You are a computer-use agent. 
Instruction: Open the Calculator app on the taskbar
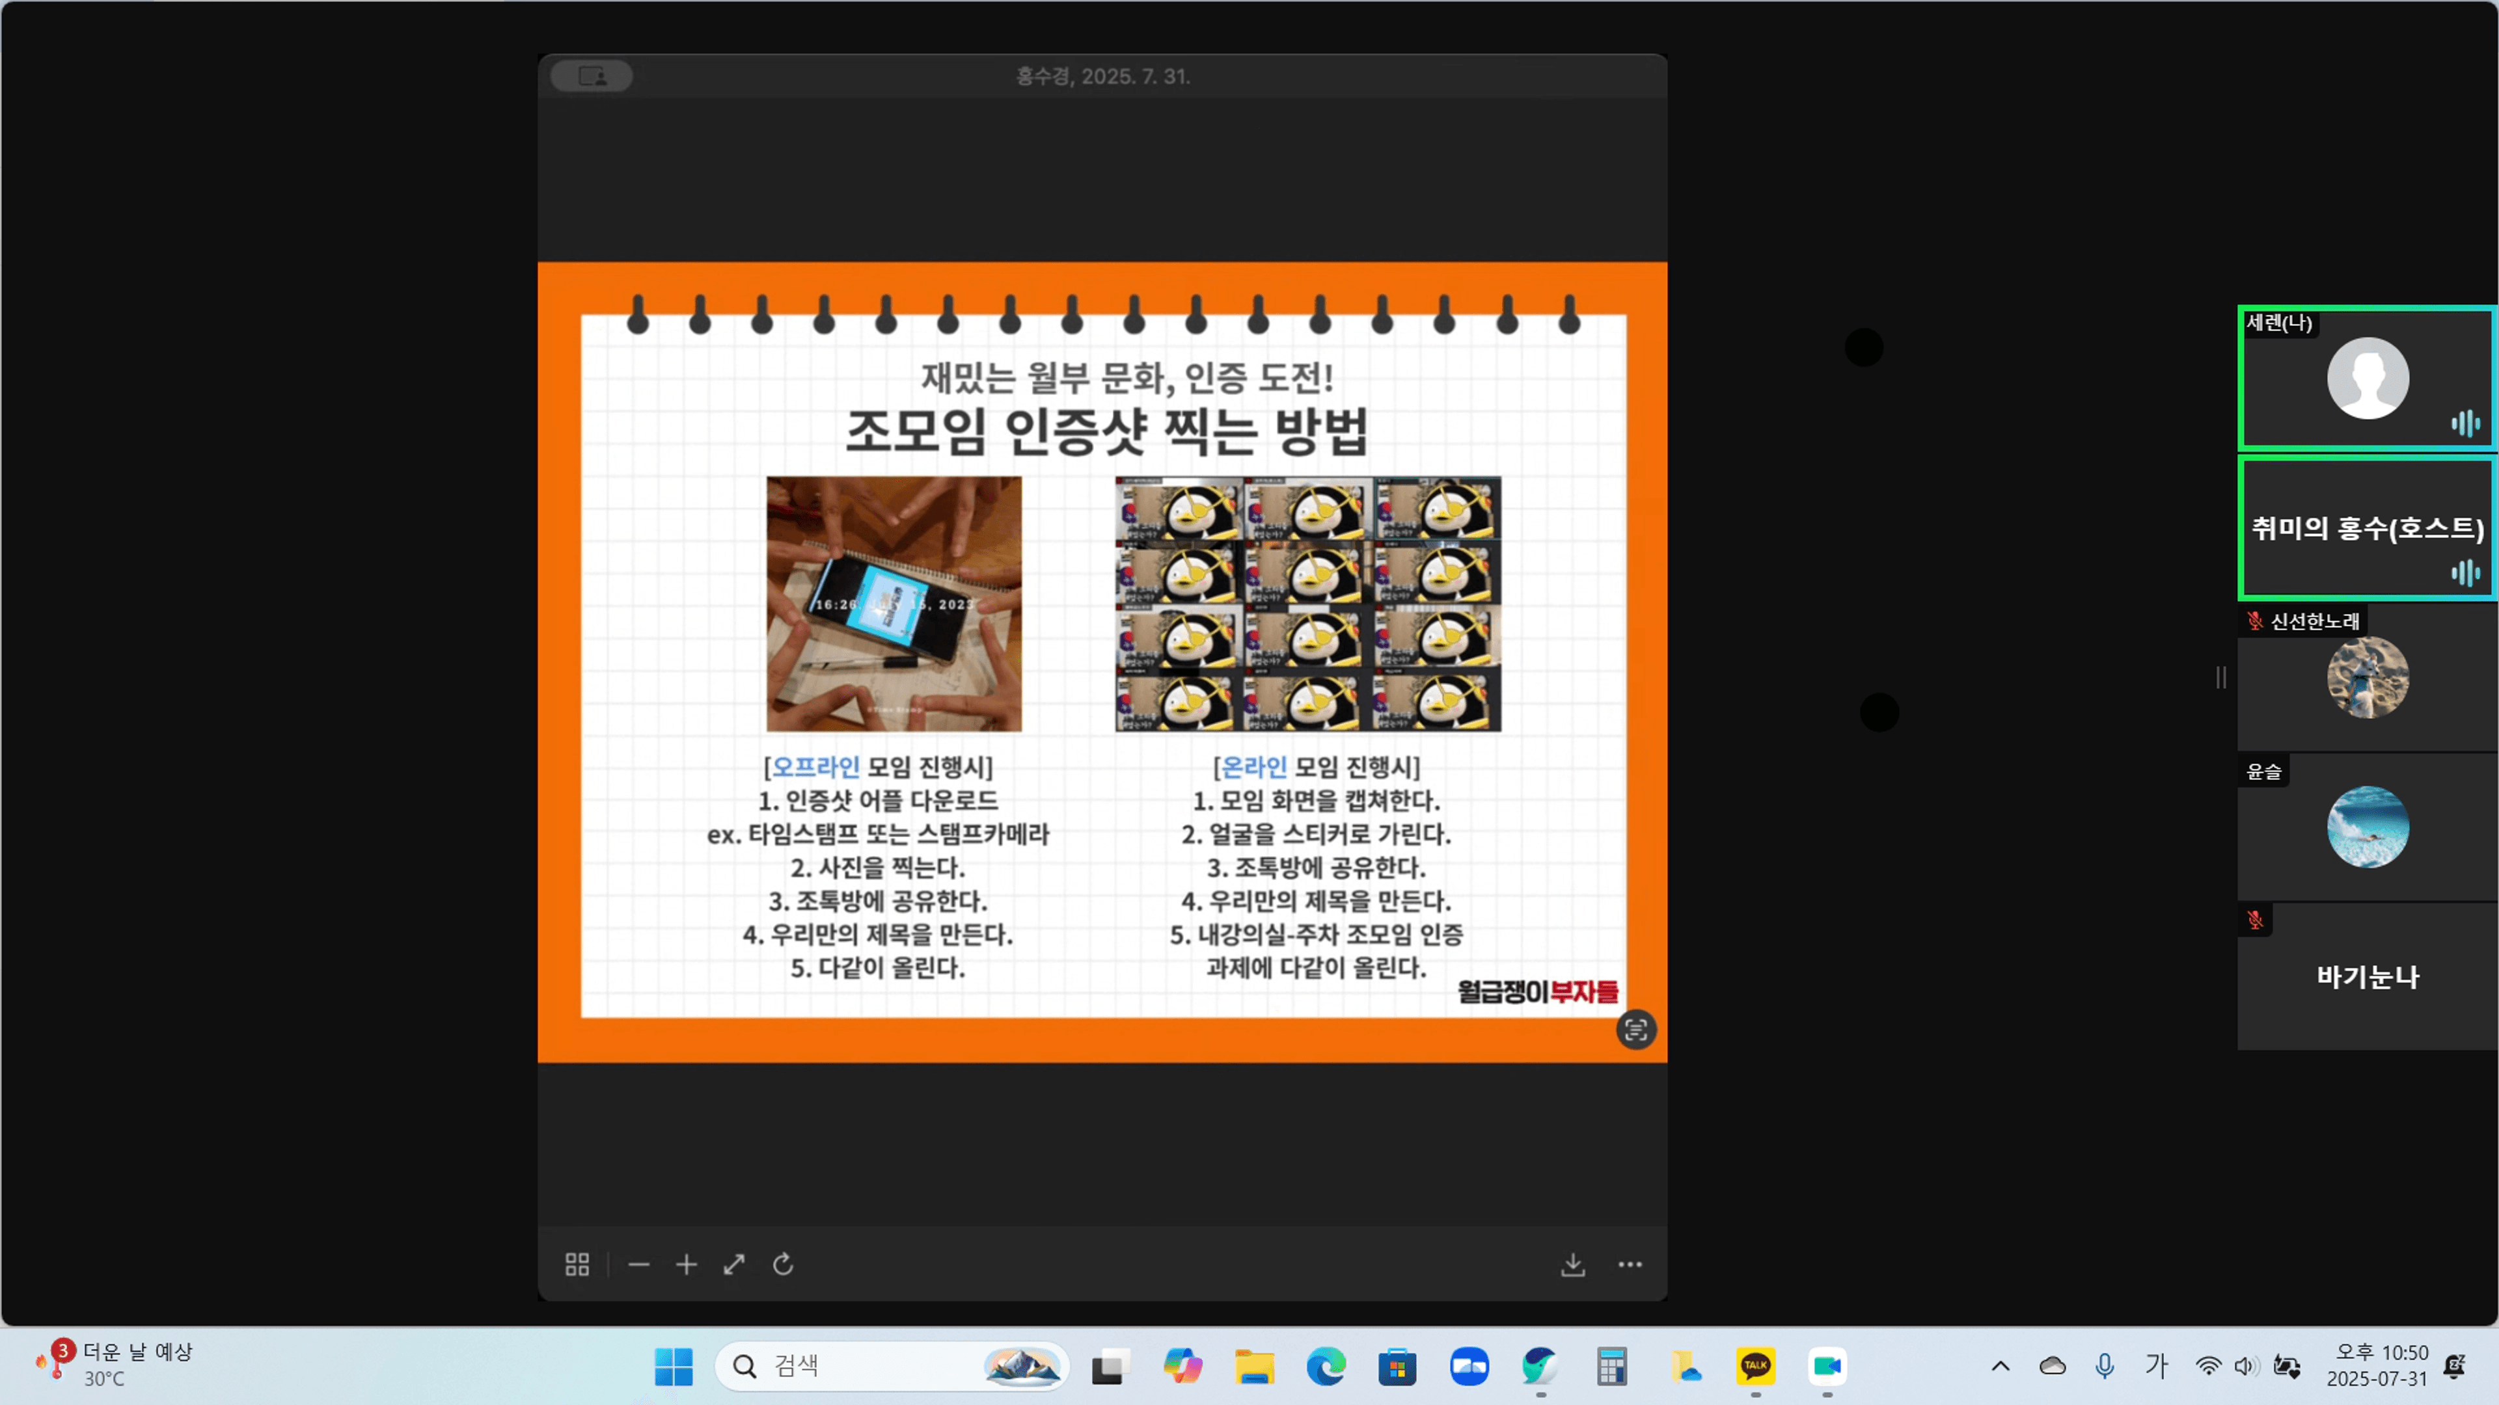point(1611,1366)
